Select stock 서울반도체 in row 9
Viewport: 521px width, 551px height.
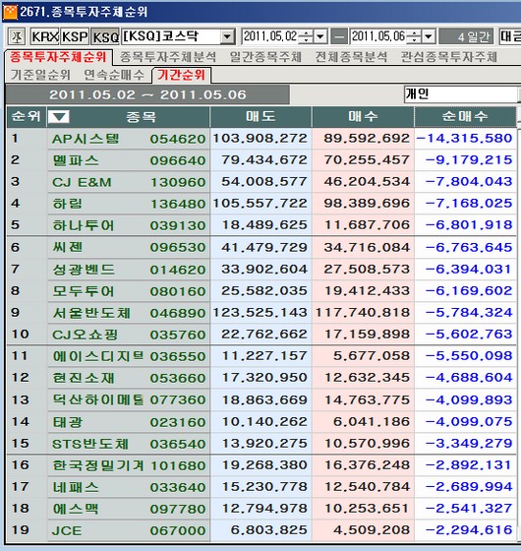(91, 313)
